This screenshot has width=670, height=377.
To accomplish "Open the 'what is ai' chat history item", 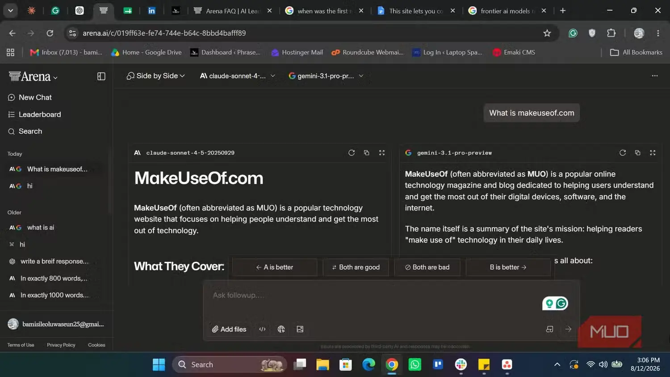I will tap(54, 227).
